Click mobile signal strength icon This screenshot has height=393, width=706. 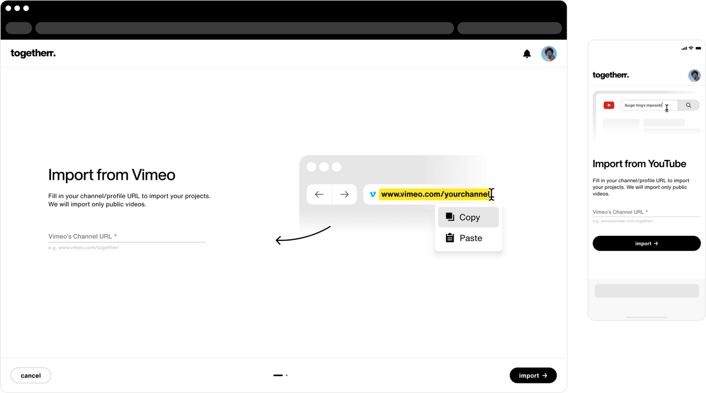(684, 49)
